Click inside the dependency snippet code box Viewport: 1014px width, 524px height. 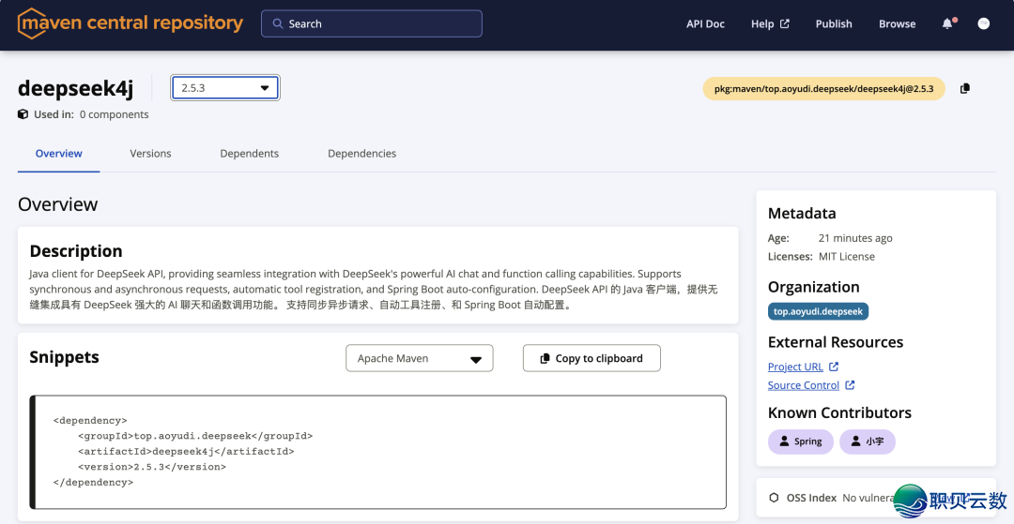pyautogui.click(x=378, y=452)
